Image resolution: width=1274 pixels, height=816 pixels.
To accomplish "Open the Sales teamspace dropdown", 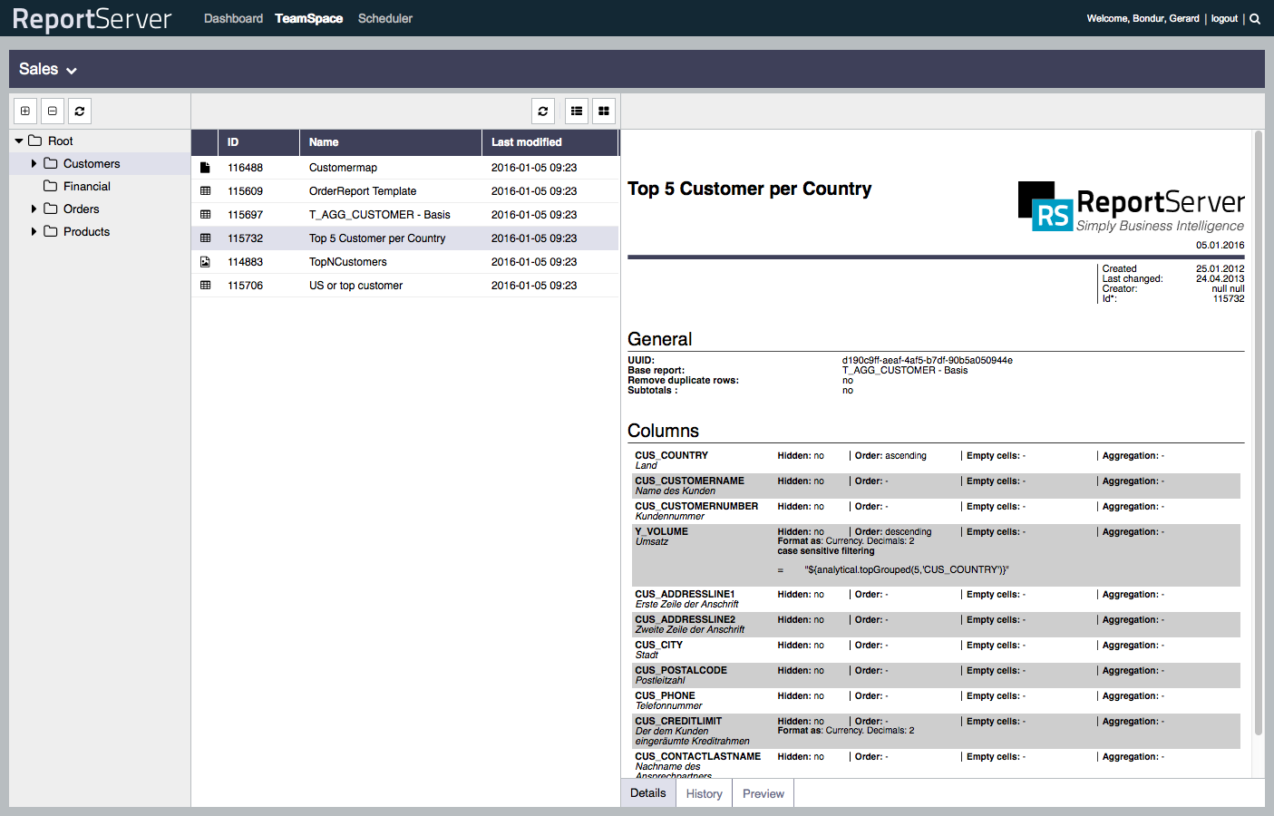I will tap(48, 69).
